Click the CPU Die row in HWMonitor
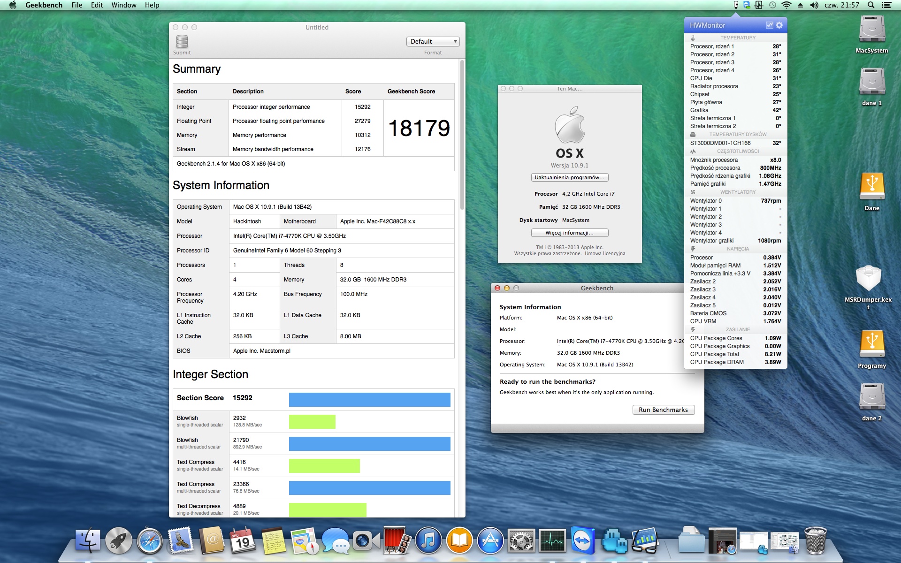 coord(735,78)
